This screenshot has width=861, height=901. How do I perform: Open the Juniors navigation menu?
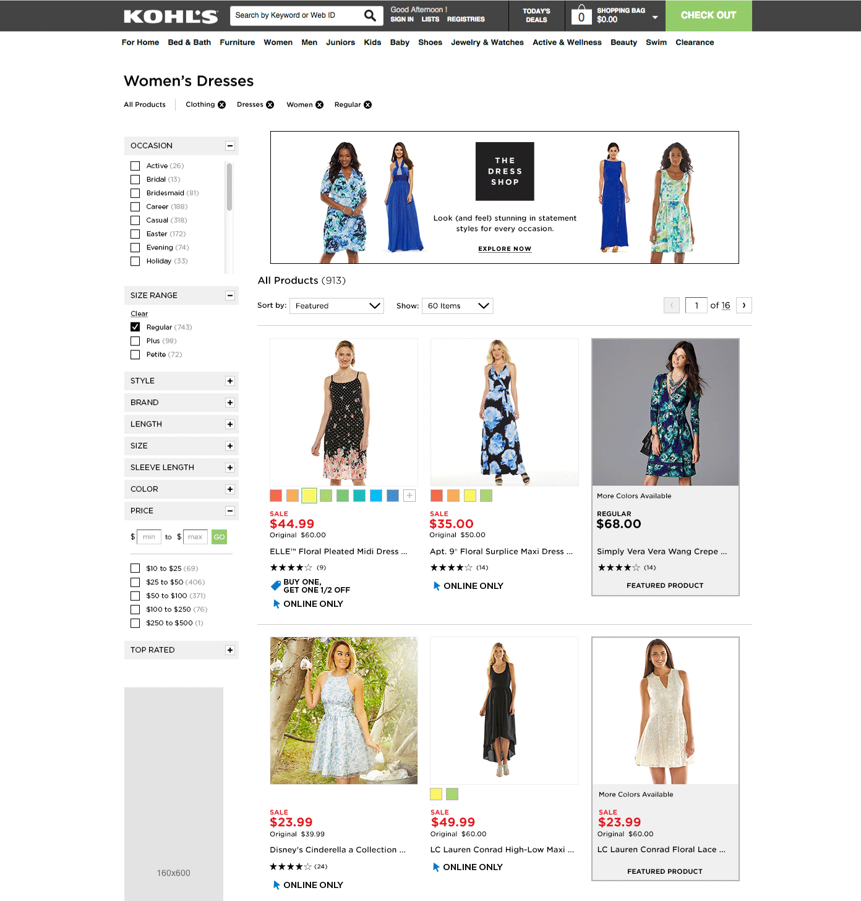pos(340,43)
